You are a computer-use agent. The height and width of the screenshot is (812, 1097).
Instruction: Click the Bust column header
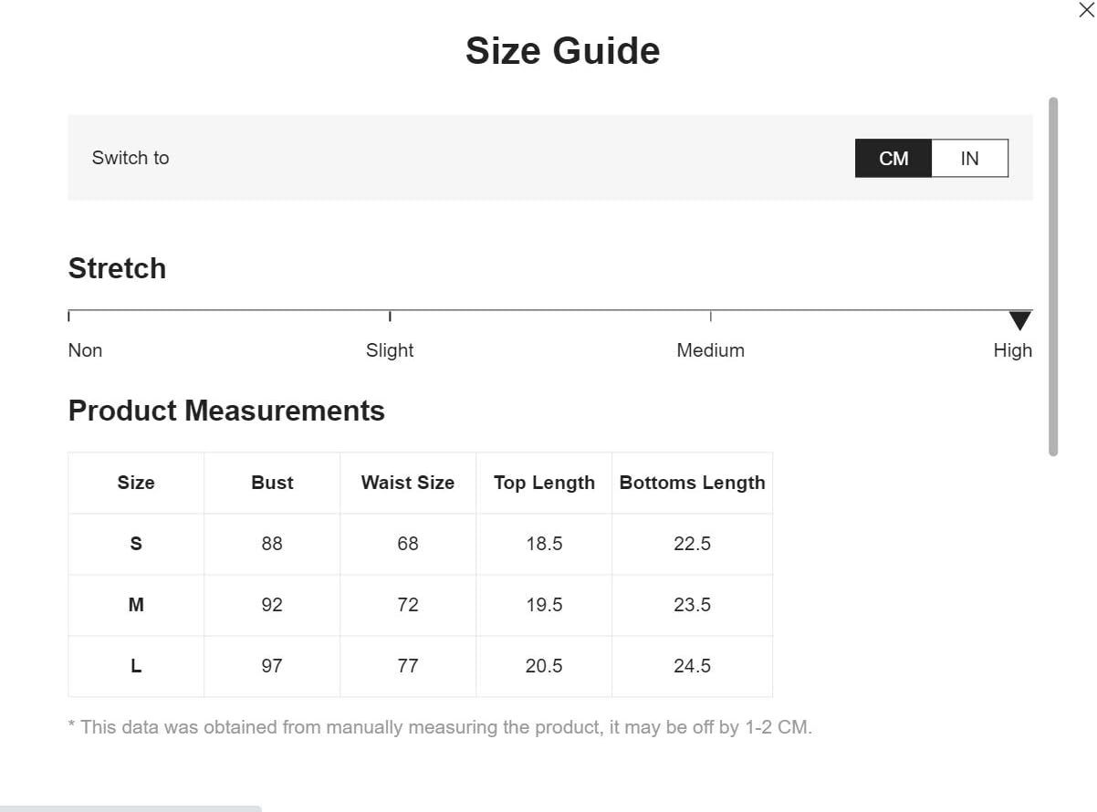point(272,483)
